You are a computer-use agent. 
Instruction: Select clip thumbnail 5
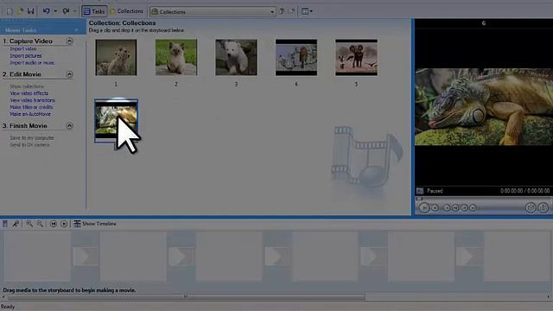click(356, 58)
